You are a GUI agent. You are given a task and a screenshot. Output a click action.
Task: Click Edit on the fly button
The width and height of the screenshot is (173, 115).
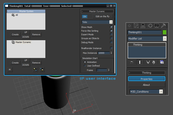pyautogui.click(x=102, y=16)
